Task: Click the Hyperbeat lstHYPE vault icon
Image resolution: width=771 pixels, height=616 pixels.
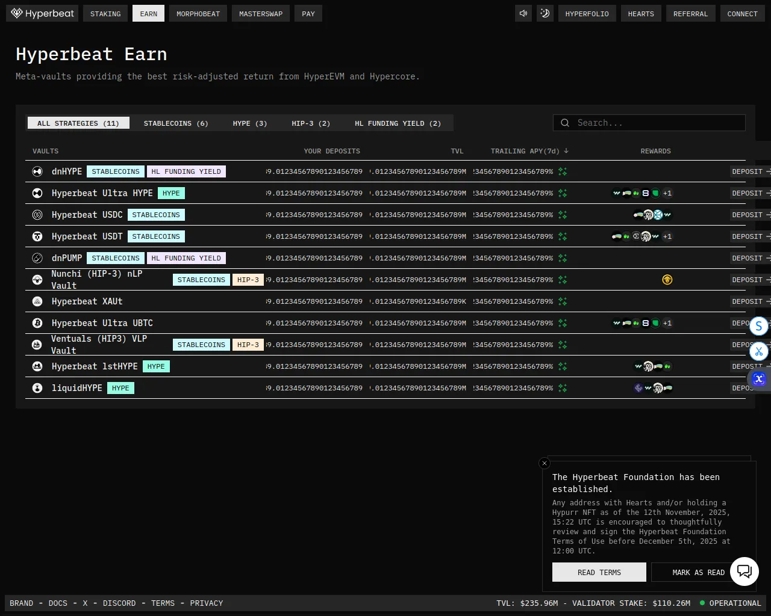Action: coord(37,366)
